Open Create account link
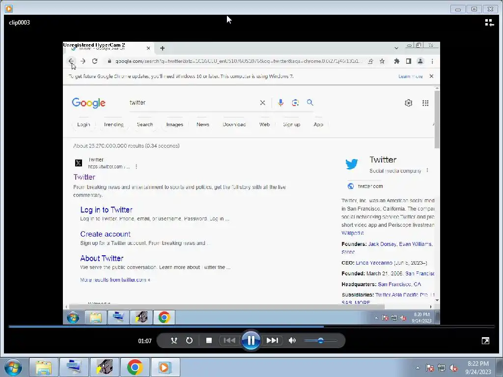 click(x=105, y=234)
